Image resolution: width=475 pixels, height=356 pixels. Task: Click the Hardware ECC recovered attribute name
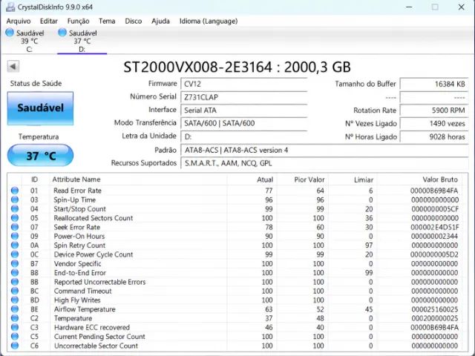click(92, 327)
